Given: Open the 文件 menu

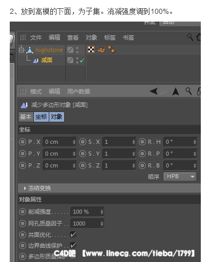Looking at the screenshot, I should coord(36,38).
